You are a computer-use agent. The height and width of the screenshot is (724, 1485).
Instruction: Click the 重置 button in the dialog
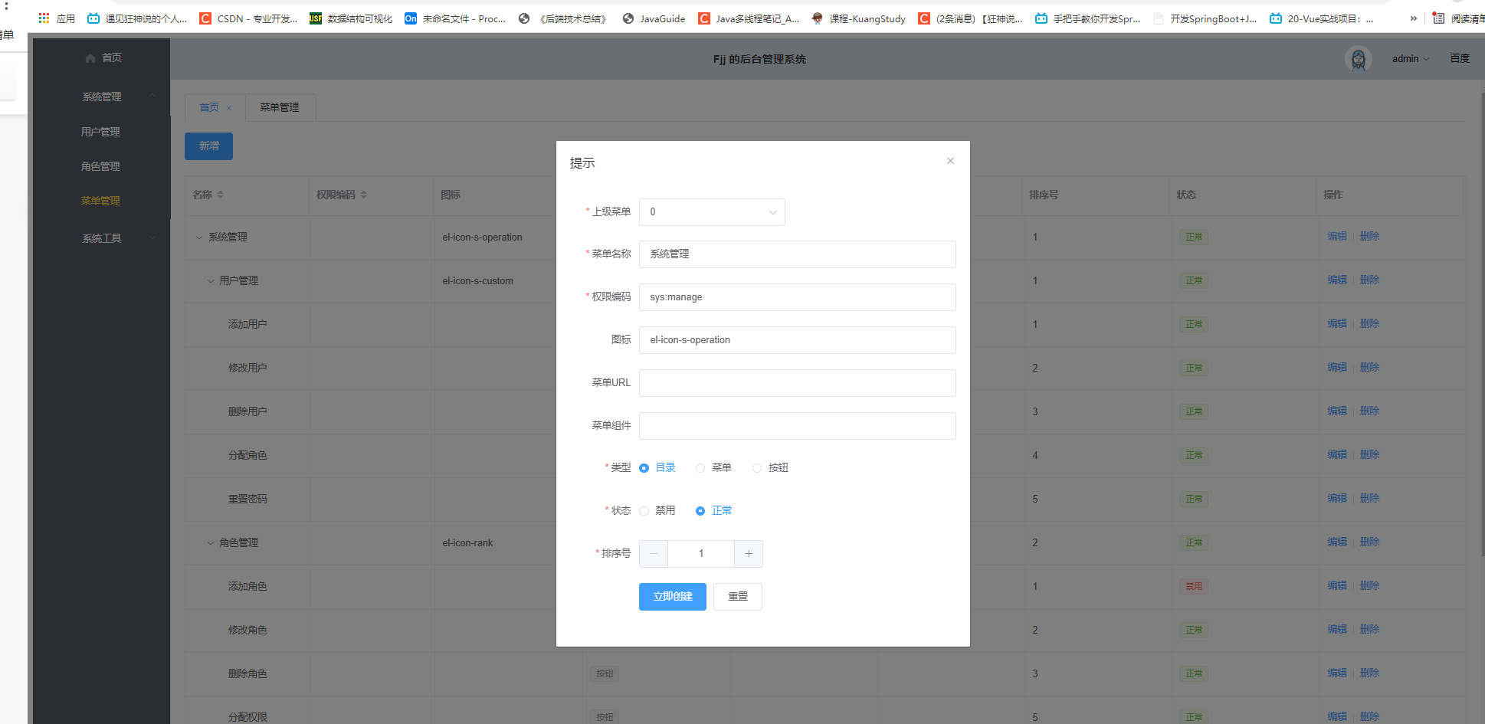tap(737, 596)
